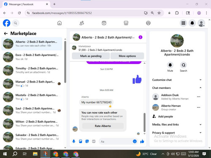The height and width of the screenshot is (158, 211).
Task: Focus the Aa message input field
Action: (x=116, y=142)
